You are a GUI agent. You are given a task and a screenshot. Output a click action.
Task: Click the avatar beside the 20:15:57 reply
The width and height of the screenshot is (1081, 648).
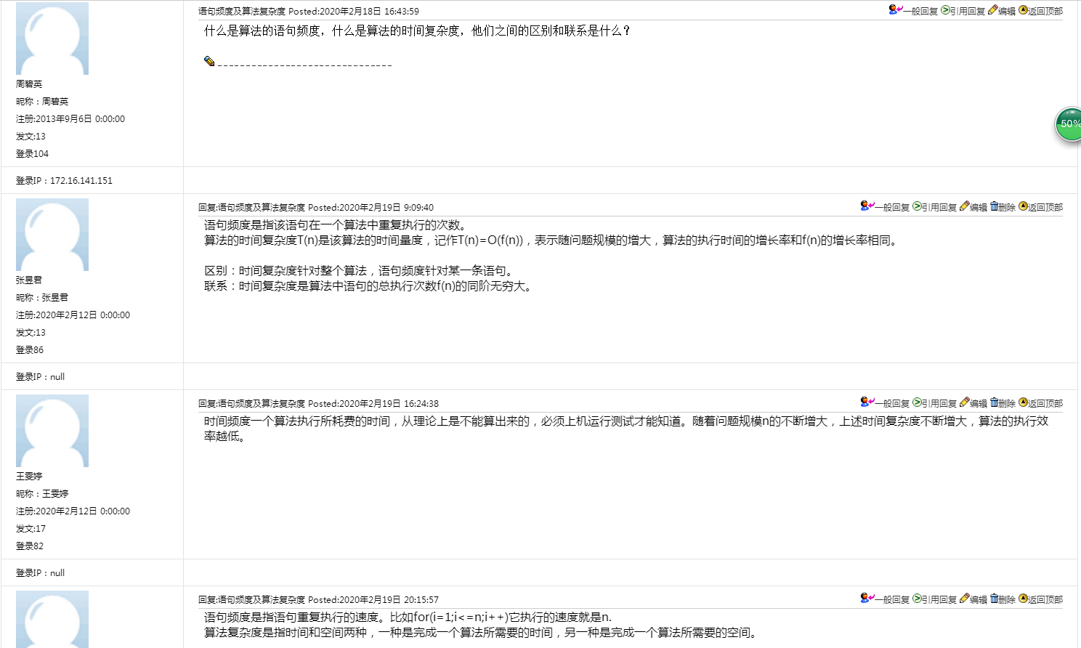pos(52,619)
